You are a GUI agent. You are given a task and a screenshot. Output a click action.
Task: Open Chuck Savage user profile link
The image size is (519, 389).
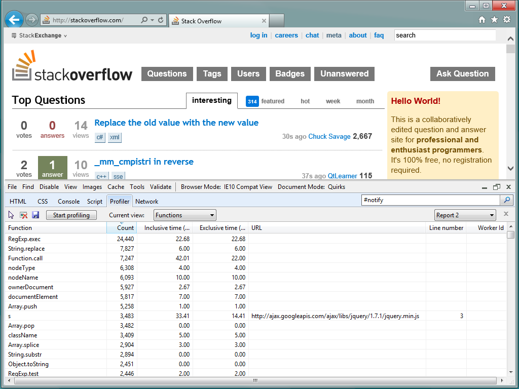pos(329,137)
